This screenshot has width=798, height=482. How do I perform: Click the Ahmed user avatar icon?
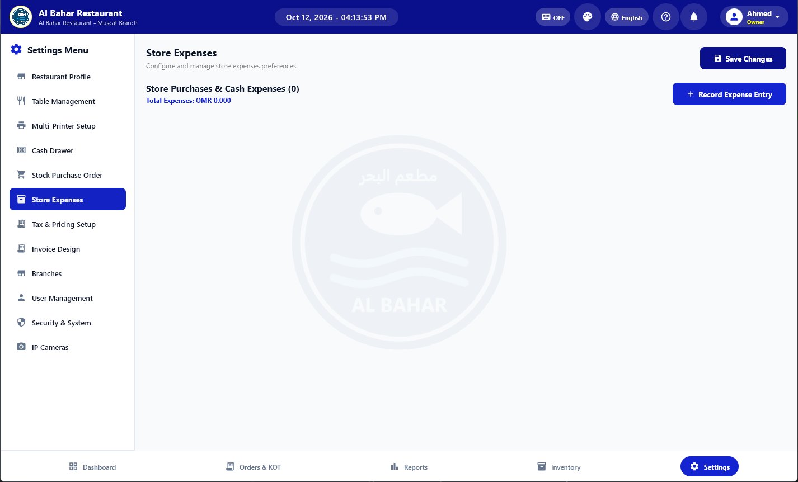pos(734,17)
